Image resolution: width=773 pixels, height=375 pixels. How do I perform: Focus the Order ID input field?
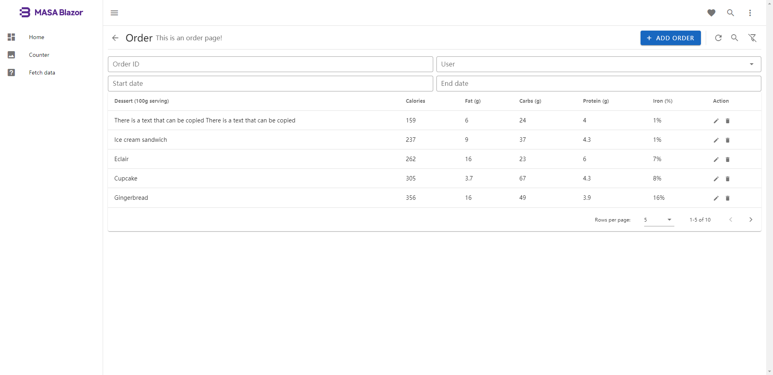pos(271,64)
